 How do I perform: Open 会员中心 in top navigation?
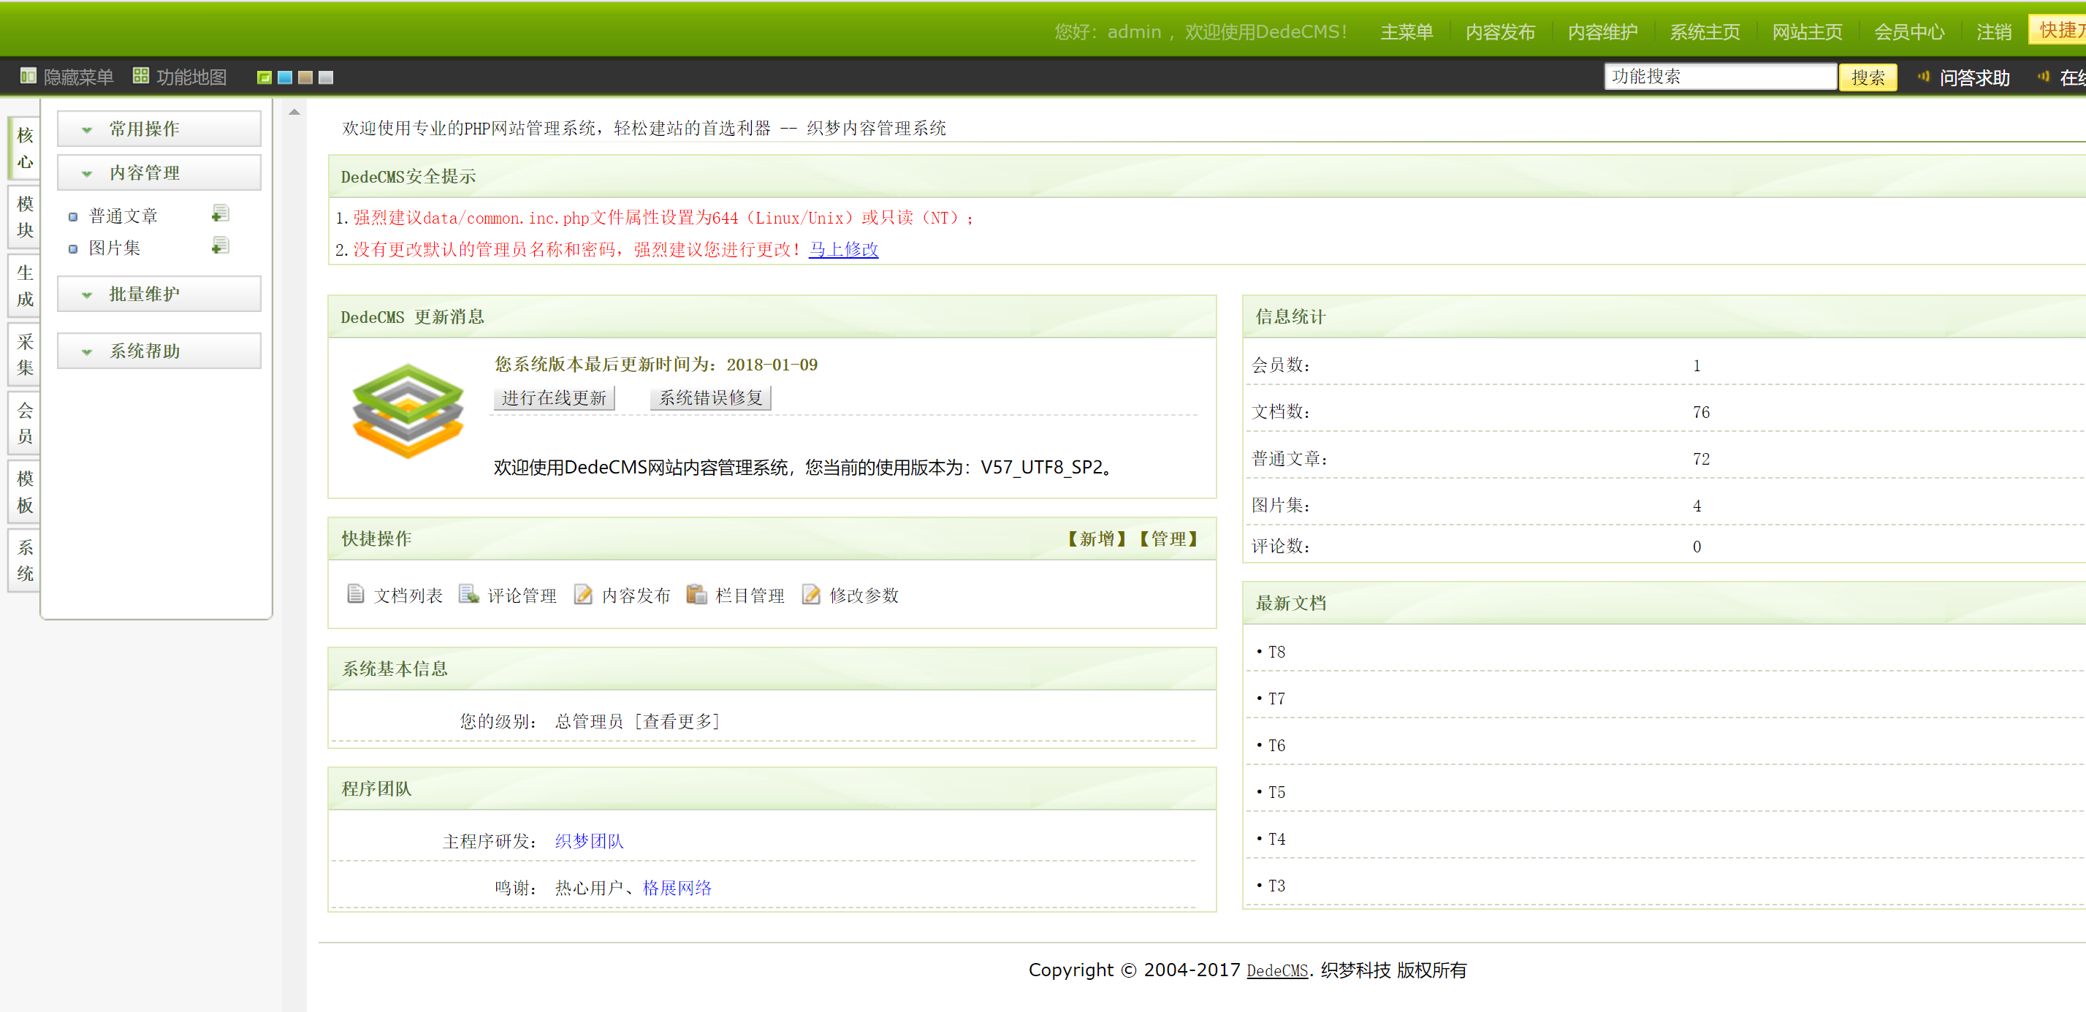click(1908, 31)
